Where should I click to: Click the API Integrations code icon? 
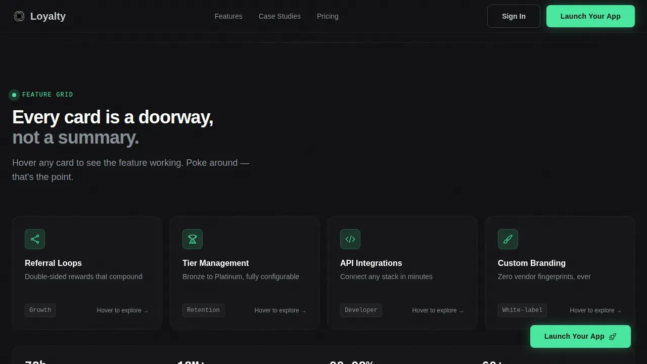(350, 239)
